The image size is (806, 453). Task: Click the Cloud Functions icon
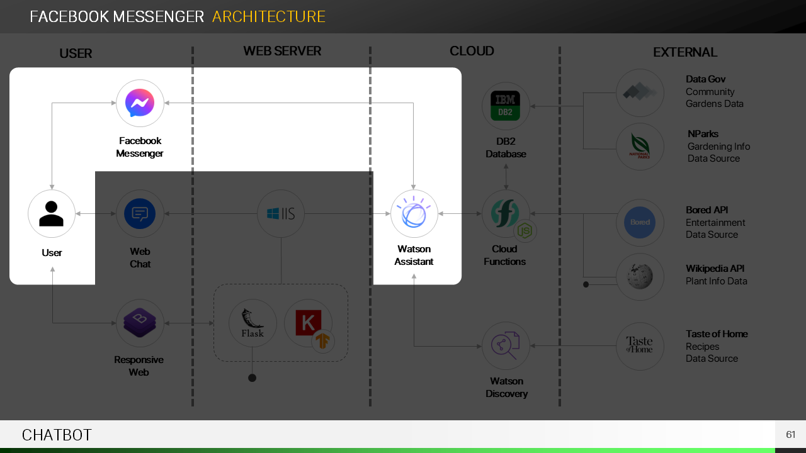pos(506,214)
